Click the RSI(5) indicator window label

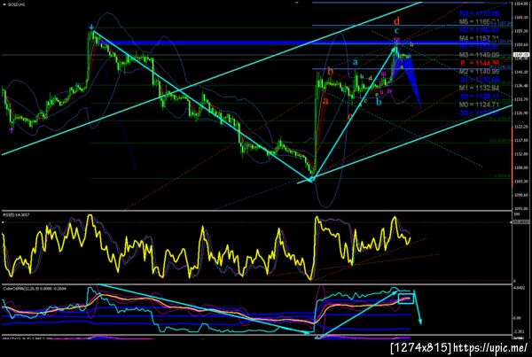14,214
